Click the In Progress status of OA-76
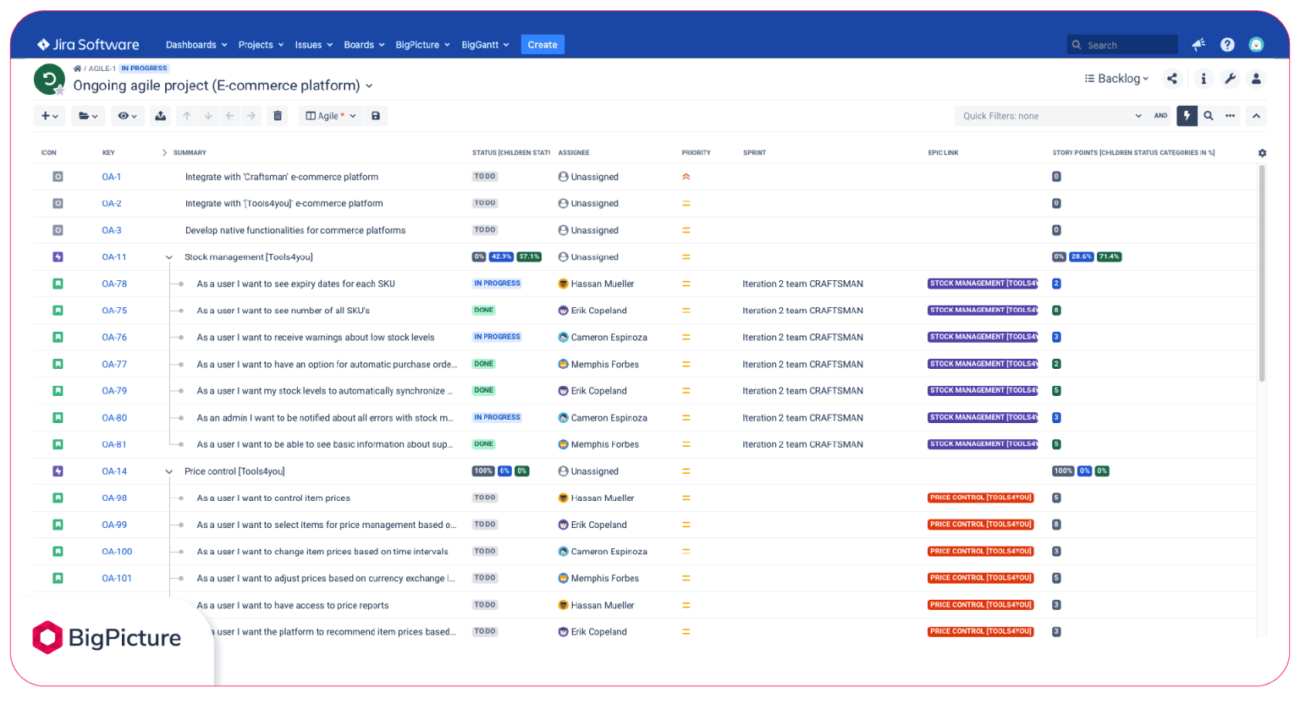The image size is (1300, 704). coord(497,337)
